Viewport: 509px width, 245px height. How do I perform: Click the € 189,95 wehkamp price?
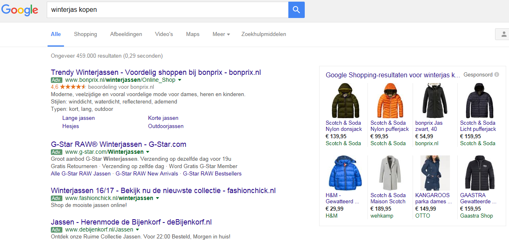pyautogui.click(x=381, y=209)
